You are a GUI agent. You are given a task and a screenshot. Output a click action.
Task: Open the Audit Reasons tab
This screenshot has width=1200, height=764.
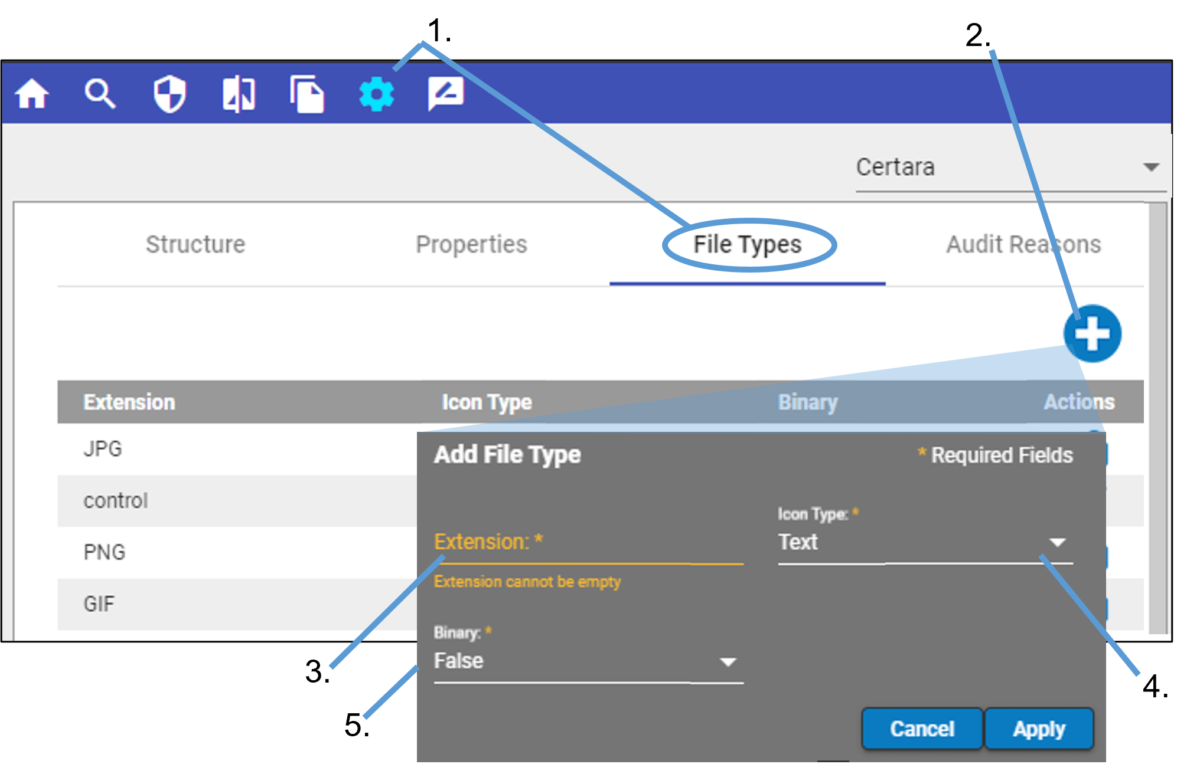pyautogui.click(x=1023, y=244)
